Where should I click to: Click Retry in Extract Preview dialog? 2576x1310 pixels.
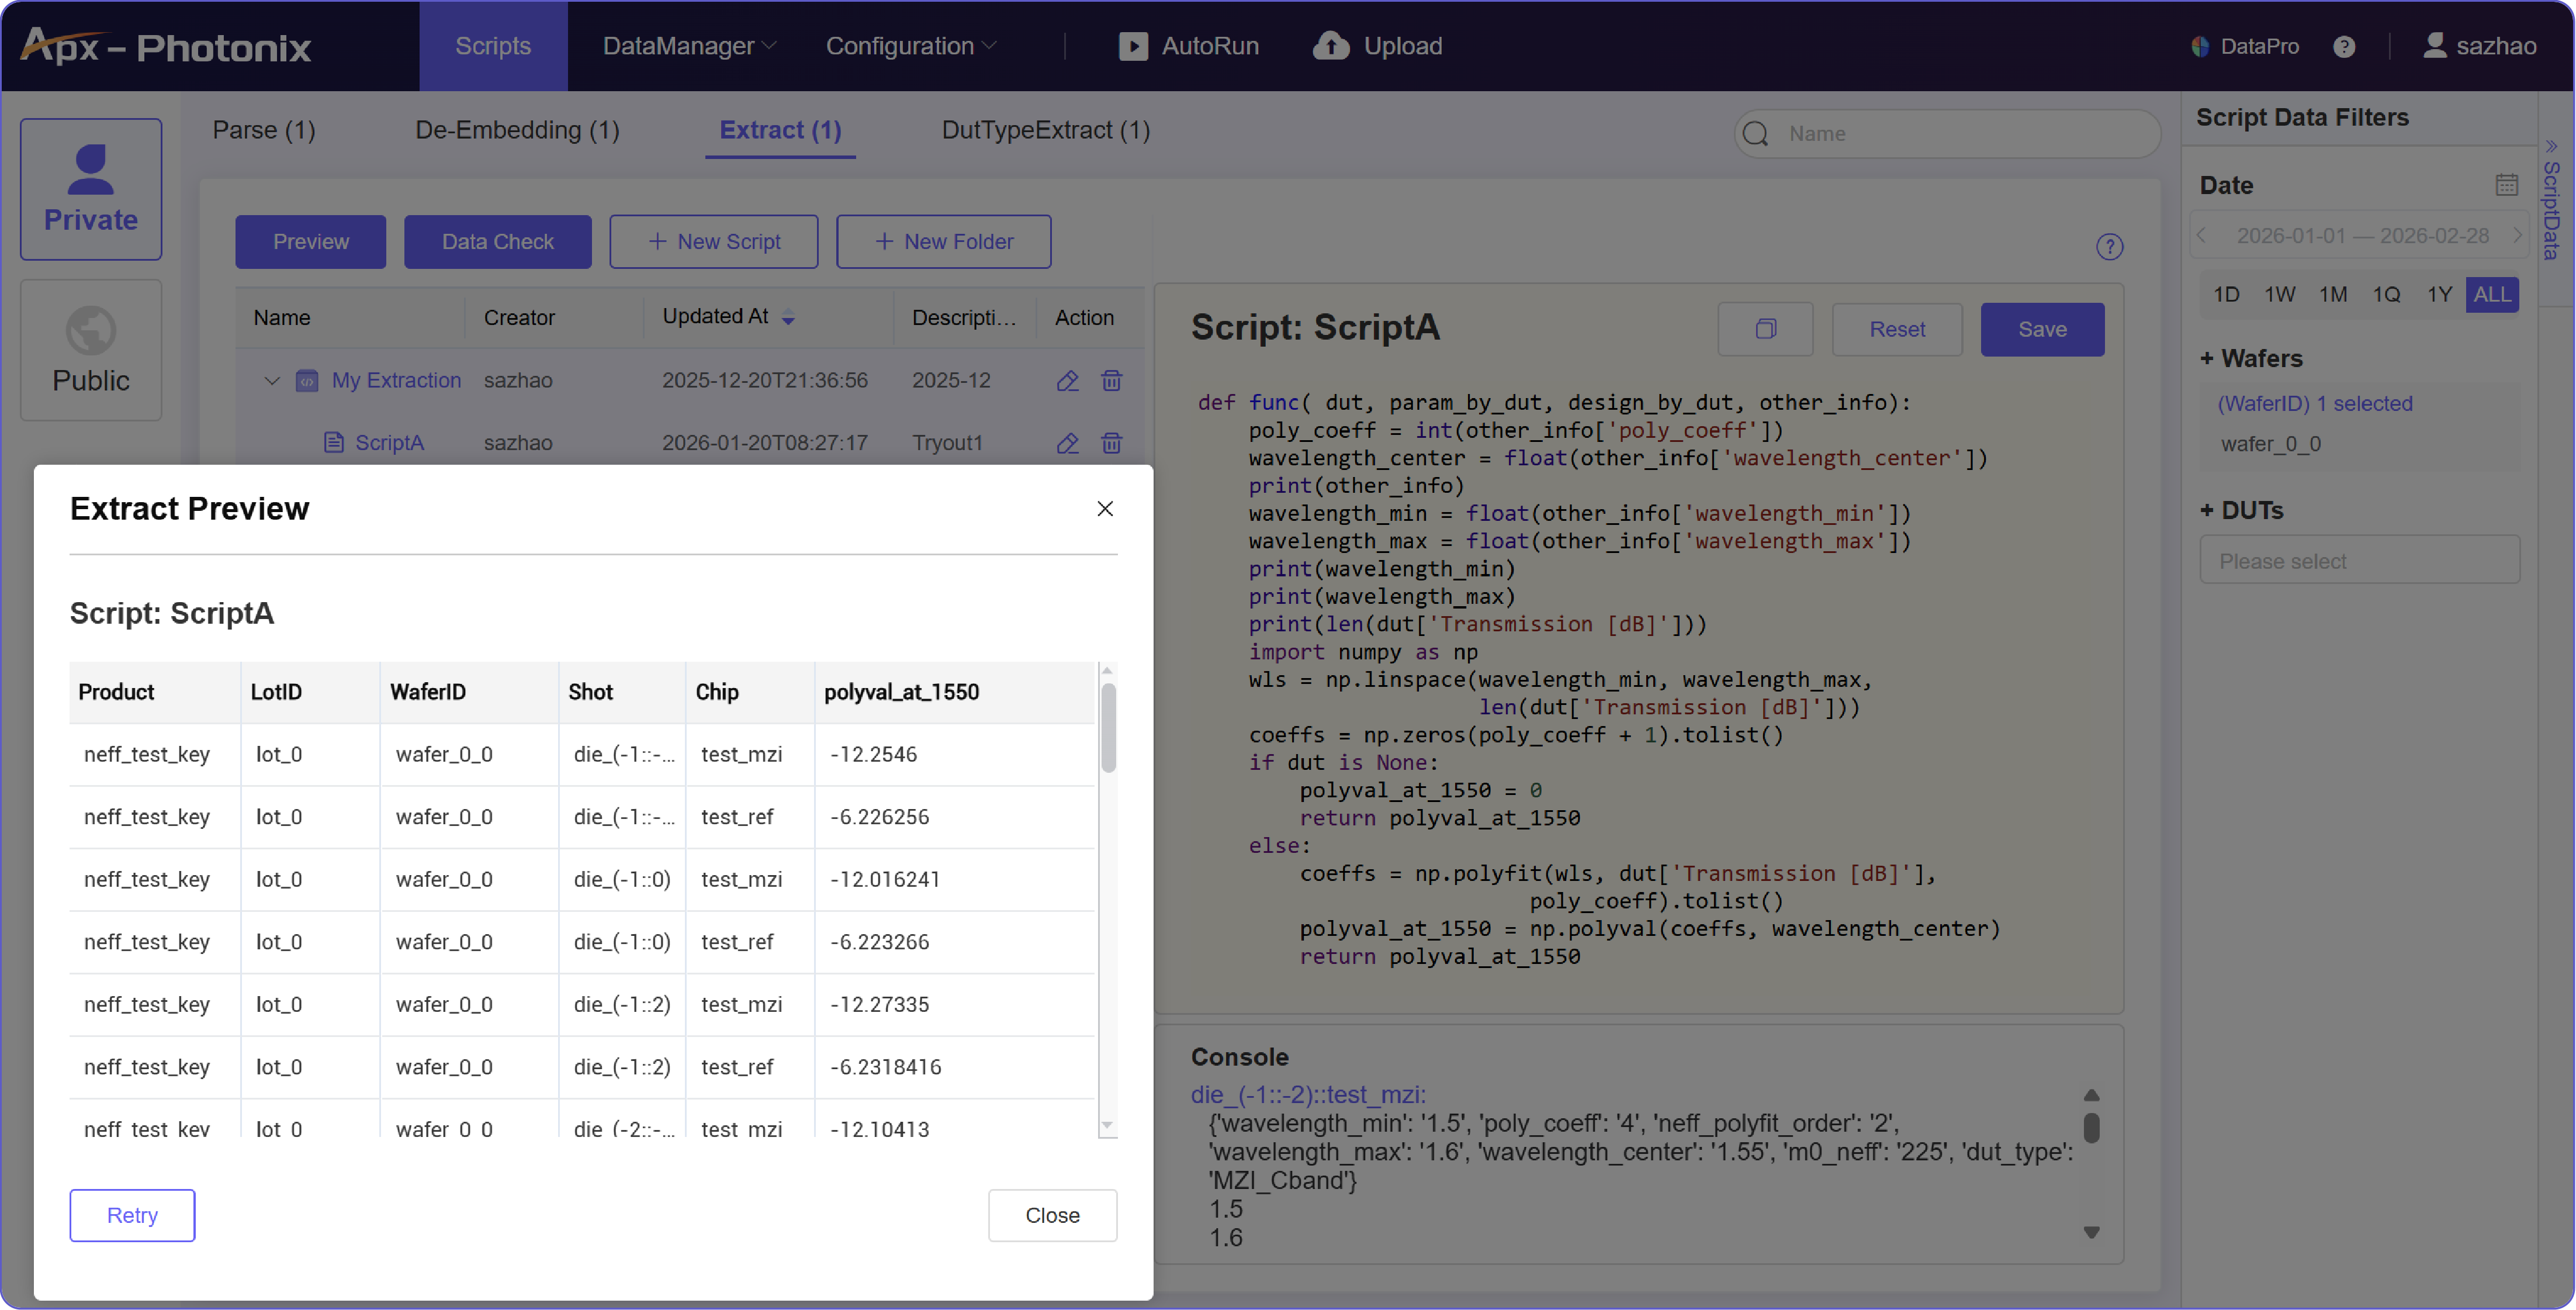(x=132, y=1215)
